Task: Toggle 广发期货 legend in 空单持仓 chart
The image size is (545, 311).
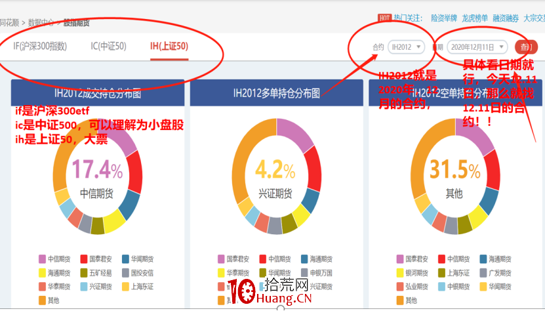Action: point(496,273)
